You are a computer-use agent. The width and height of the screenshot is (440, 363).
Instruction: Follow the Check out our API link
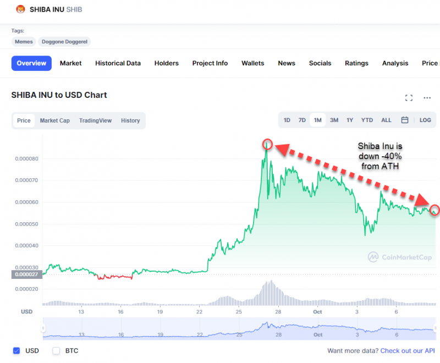point(408,351)
